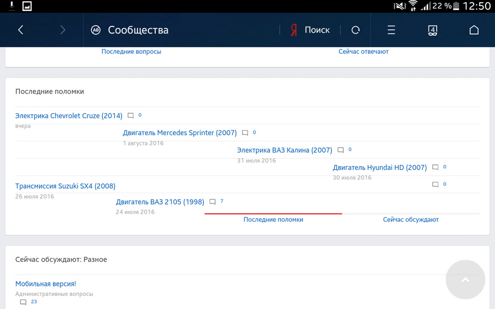Go back with the browser back arrow

21,30
